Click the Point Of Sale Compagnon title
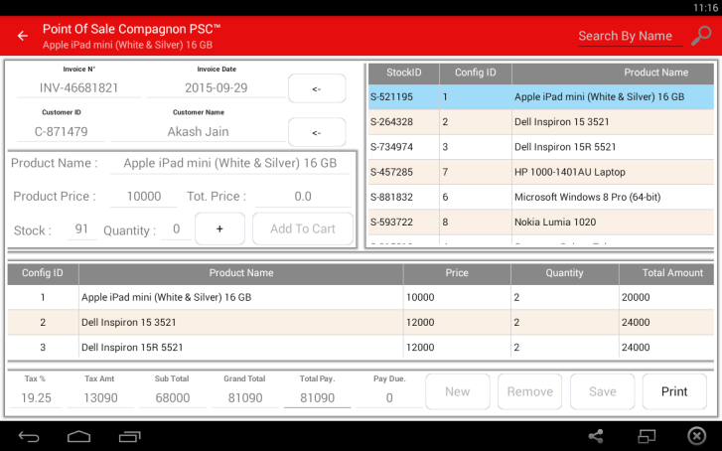Image resolution: width=722 pixels, height=451 pixels. click(x=132, y=29)
